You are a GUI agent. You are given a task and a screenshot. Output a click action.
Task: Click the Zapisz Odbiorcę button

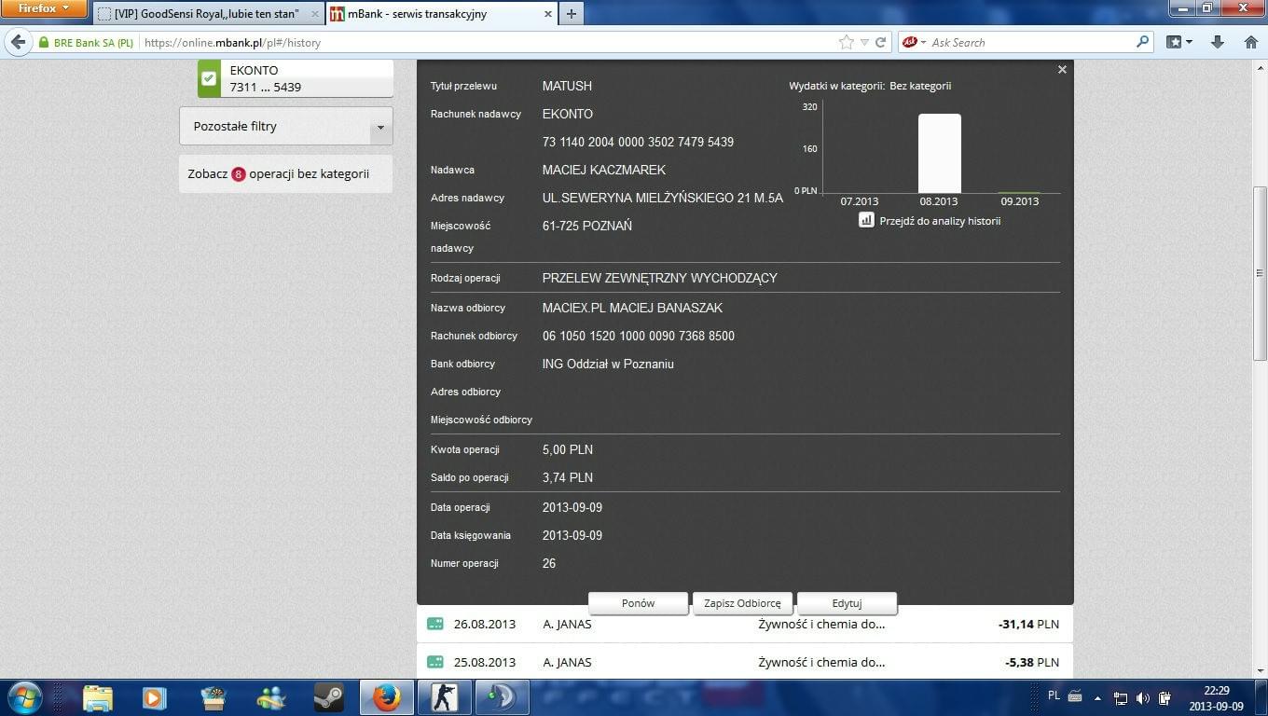tap(742, 603)
